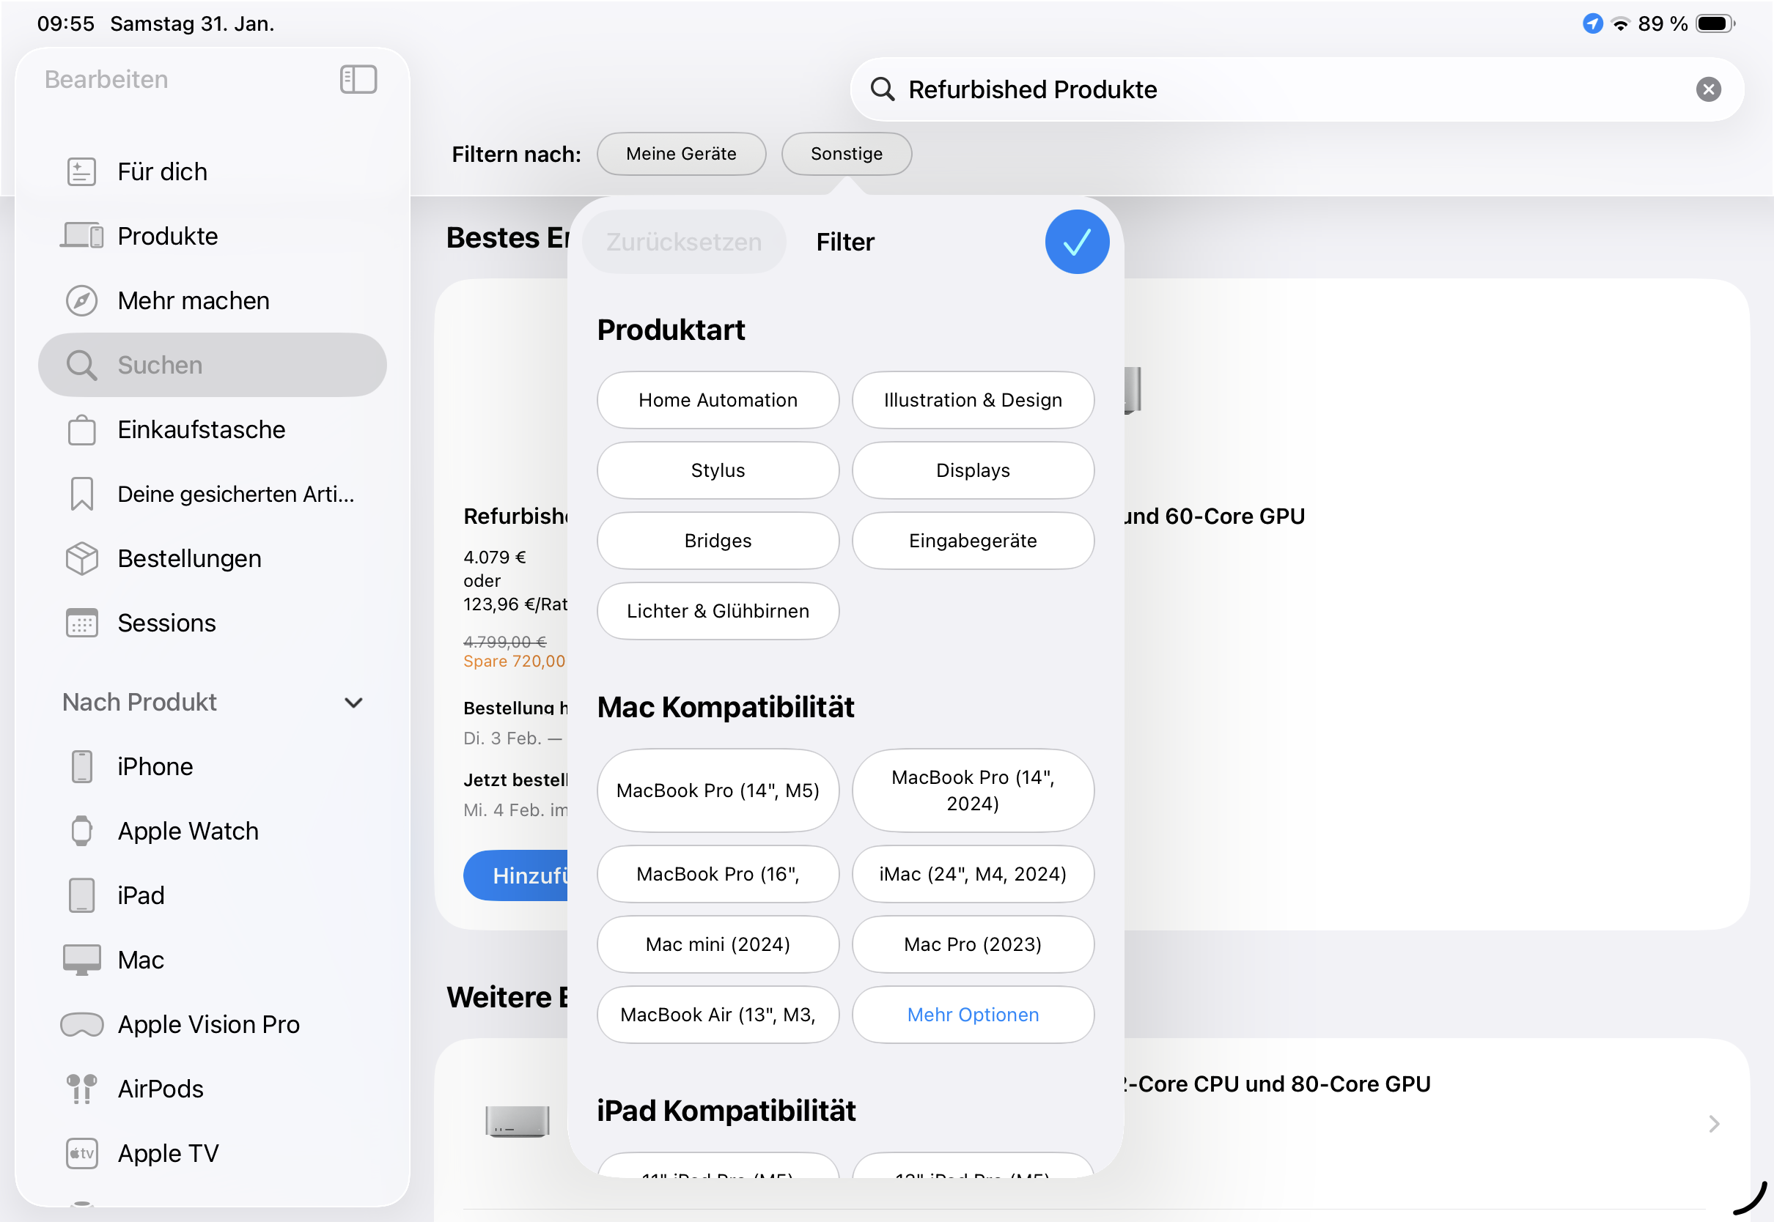Screen dimensions: 1774x1222
Task: Open Einkaufstasche shopping bag icon
Action: pos(82,430)
